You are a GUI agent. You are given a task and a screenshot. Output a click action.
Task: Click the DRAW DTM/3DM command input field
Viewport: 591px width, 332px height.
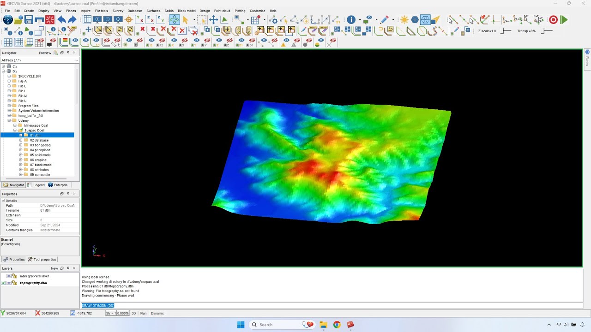(x=332, y=306)
